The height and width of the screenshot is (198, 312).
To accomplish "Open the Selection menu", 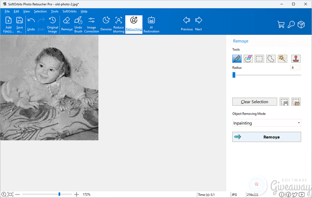I will click(40, 11).
